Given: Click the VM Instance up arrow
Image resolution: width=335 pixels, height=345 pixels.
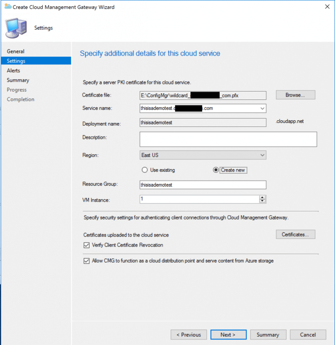Looking at the screenshot, I should pyautogui.click(x=262, y=197).
